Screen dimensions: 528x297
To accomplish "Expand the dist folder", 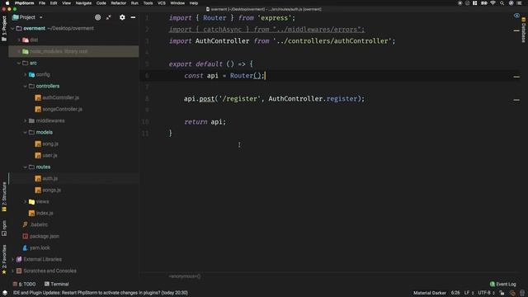I will 19,40.
